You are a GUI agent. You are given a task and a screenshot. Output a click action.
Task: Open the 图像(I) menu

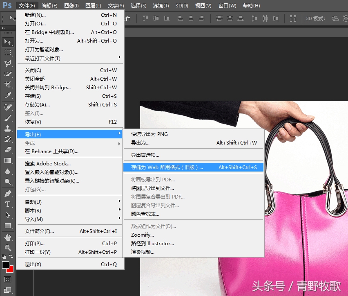coord(72,5)
